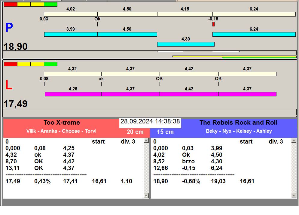Click the cyan 3,99 bar in the P lane
This screenshot has width=299, height=215.
(x=71, y=34)
